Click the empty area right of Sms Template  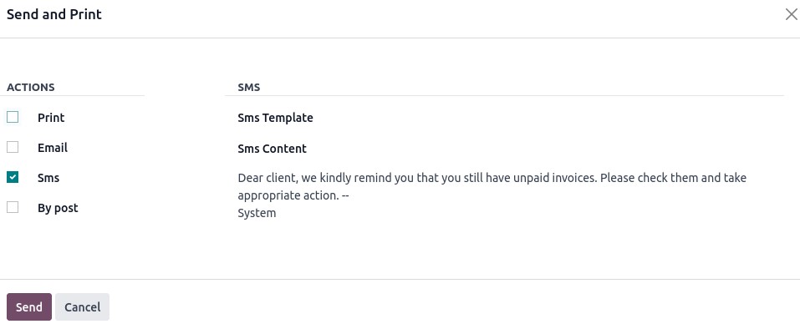548,118
